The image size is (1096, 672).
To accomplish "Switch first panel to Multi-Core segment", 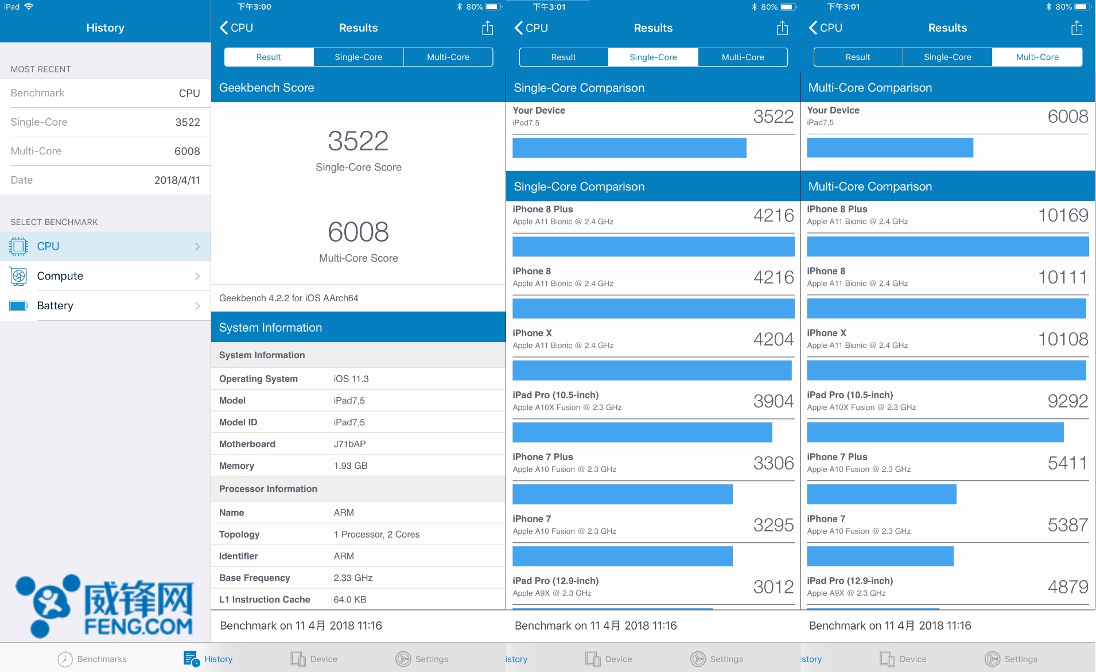I will (x=448, y=57).
